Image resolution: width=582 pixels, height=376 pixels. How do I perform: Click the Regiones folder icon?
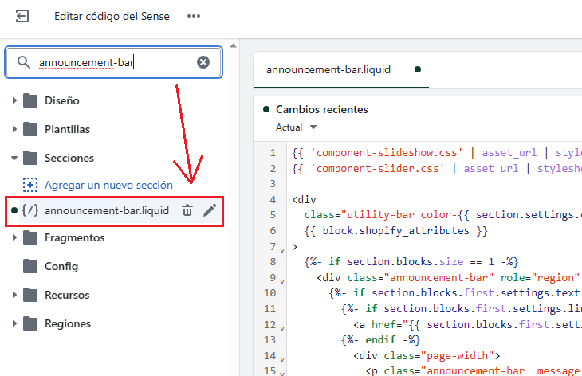[x=30, y=323]
